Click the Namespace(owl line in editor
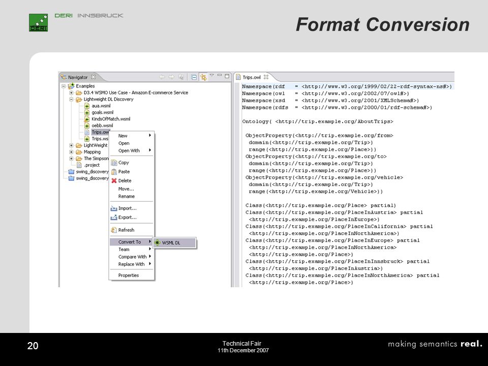 325,94
